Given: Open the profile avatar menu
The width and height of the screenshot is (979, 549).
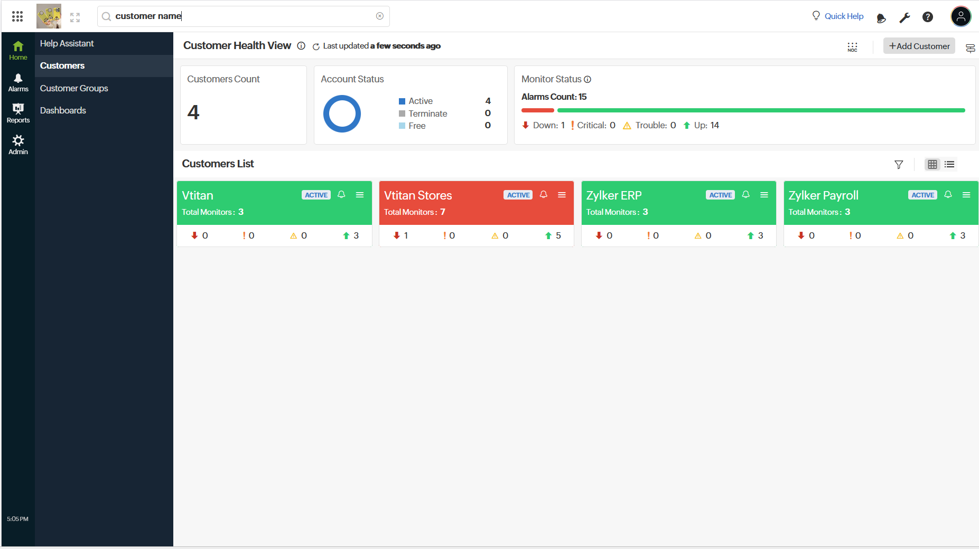Looking at the screenshot, I should (x=961, y=16).
